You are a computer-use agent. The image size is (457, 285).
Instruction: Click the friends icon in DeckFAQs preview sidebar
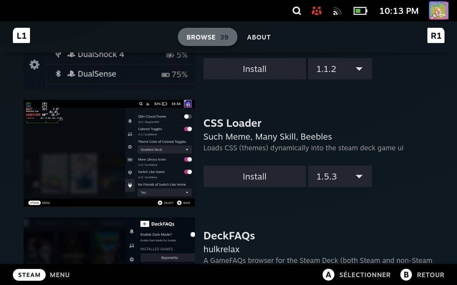(132, 245)
